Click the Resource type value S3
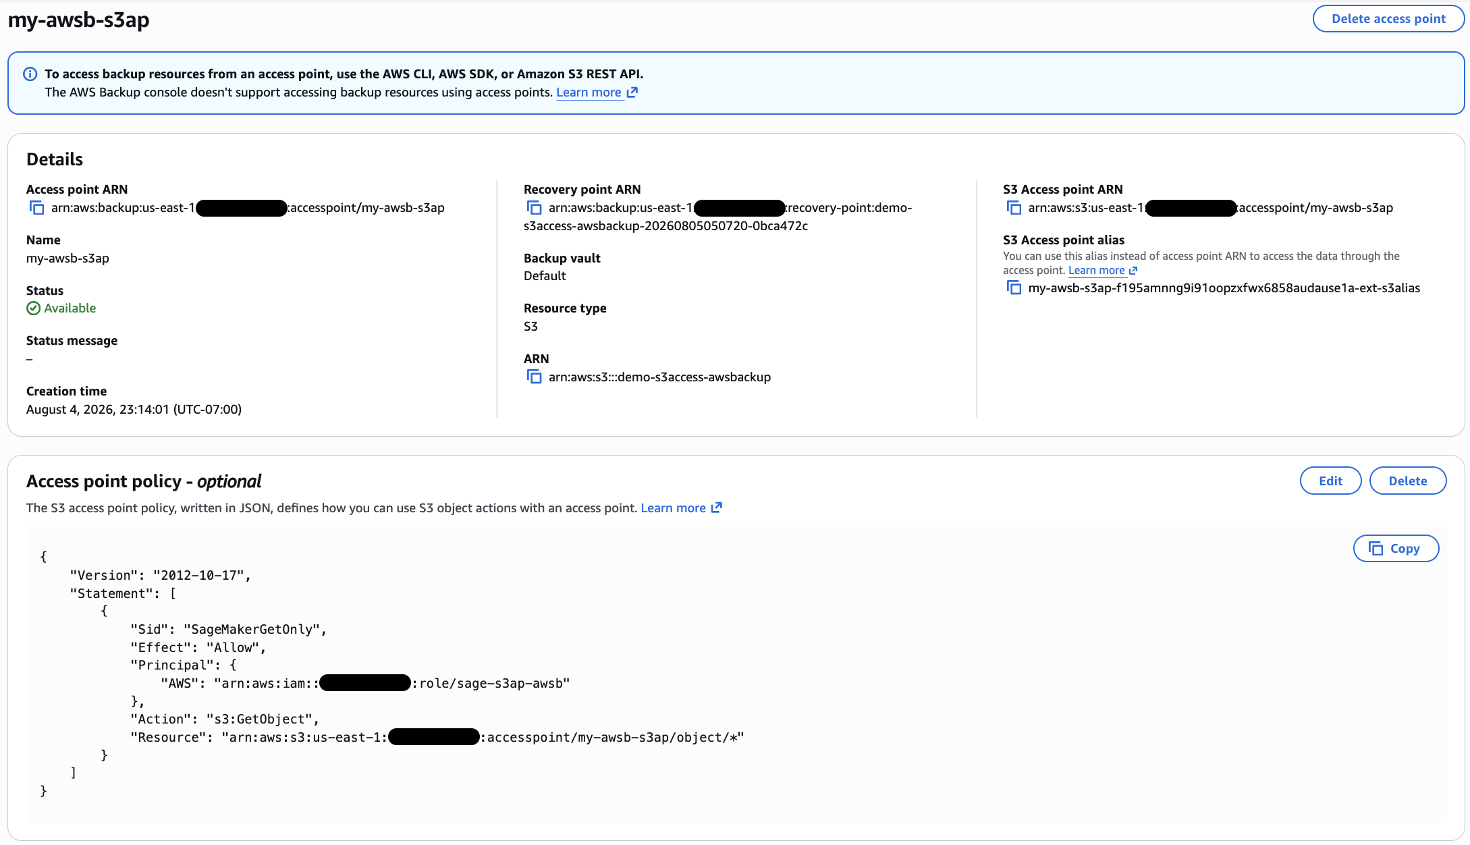Viewport: 1470px width, 845px height. 530,327
